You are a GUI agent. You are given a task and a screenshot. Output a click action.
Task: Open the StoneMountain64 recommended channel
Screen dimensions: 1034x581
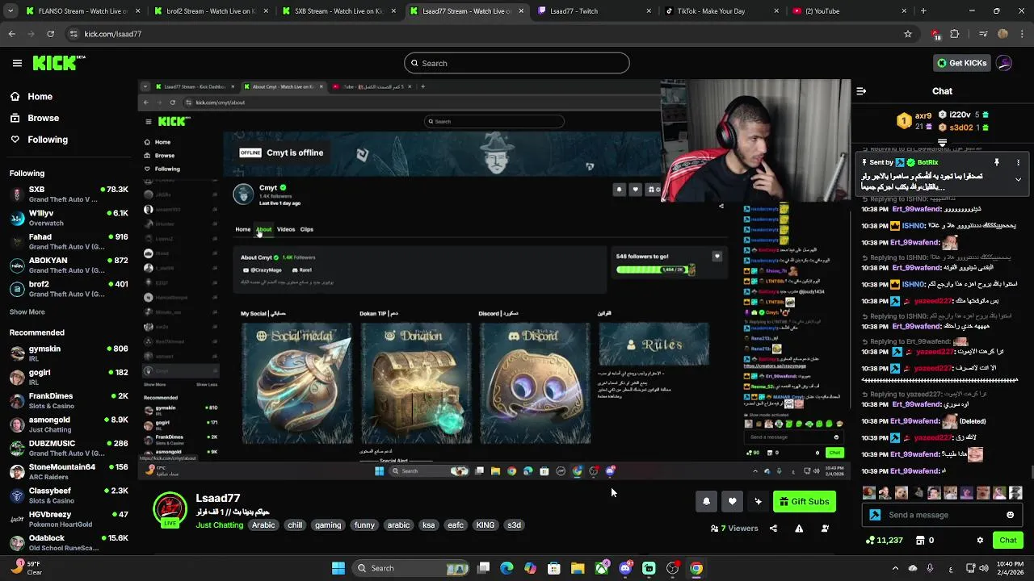point(68,472)
